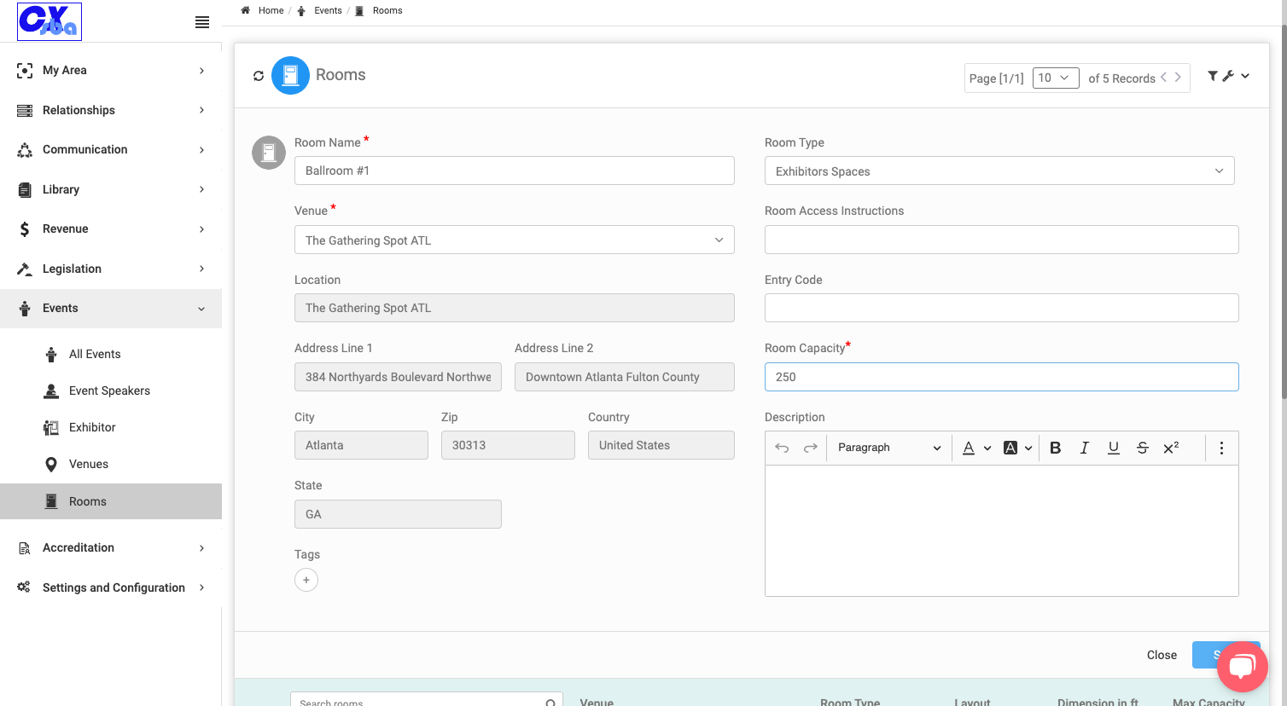Click the Room Capacity field
This screenshot has height=706, width=1287.
tap(1002, 377)
